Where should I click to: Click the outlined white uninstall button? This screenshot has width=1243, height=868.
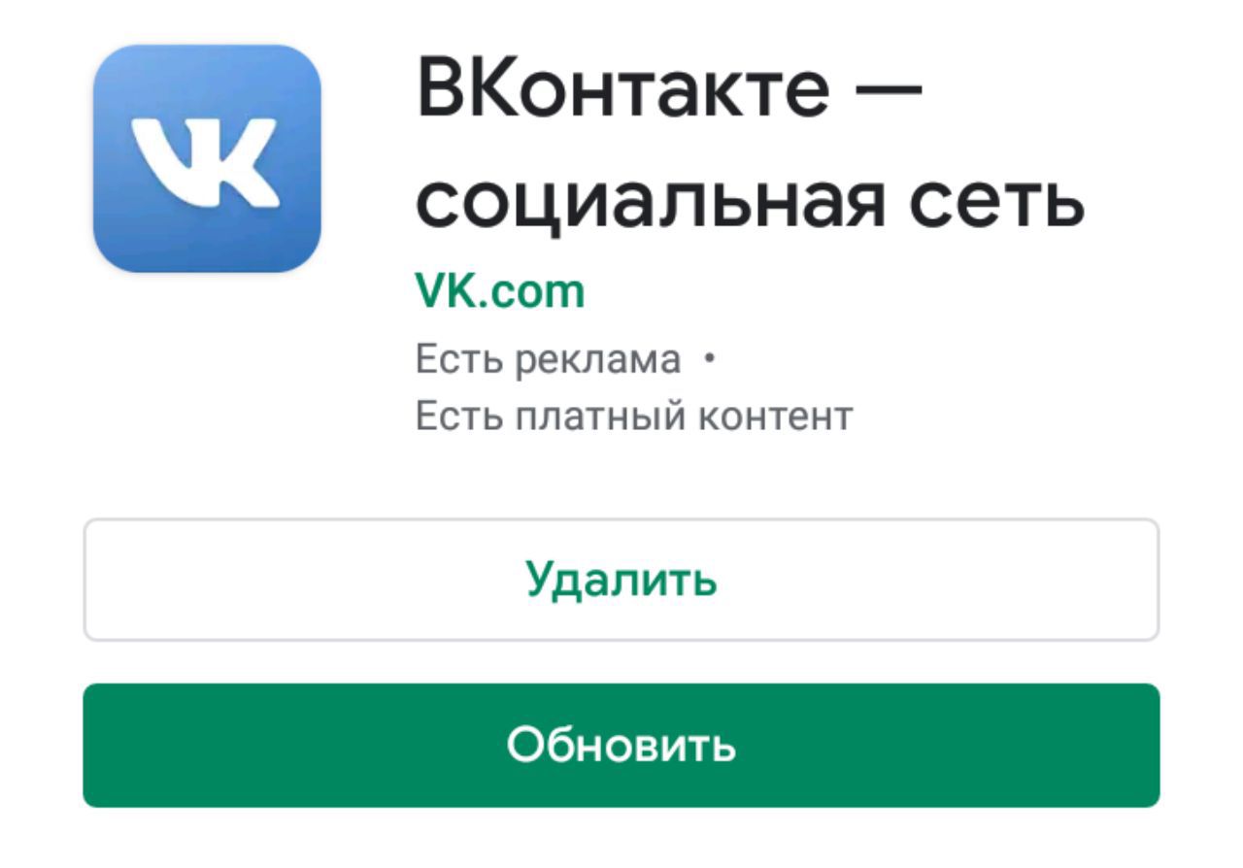coord(621,580)
